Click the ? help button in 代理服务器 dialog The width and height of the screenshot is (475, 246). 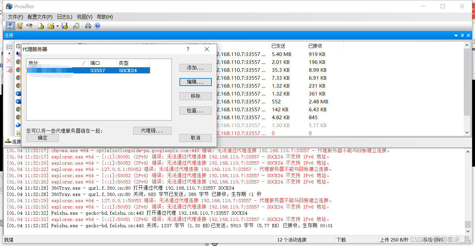(188, 49)
